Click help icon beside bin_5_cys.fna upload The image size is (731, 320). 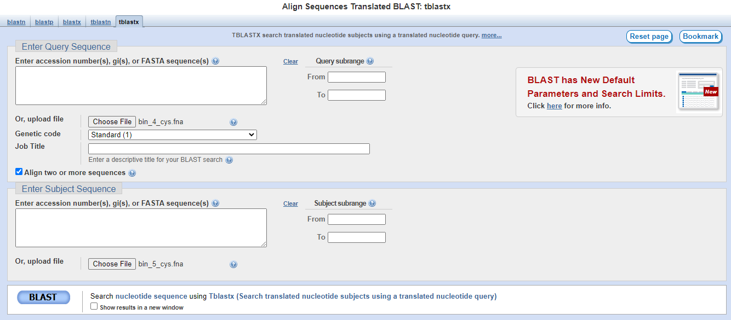(233, 265)
